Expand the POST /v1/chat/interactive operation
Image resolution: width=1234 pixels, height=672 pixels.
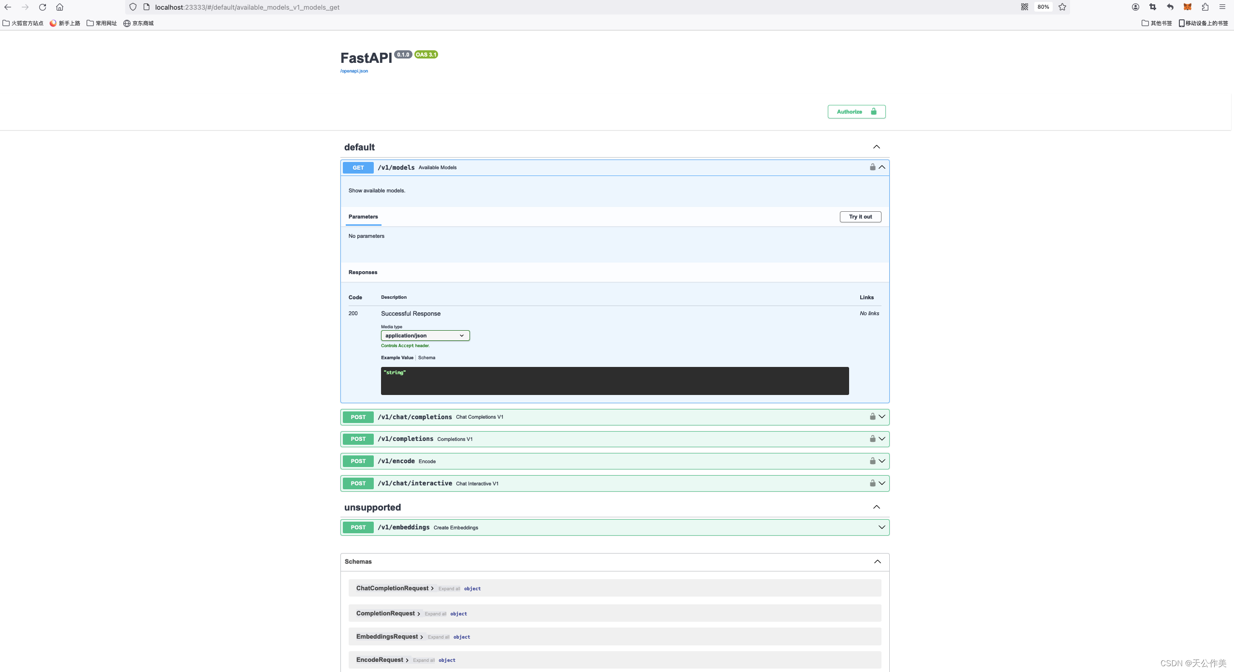(882, 483)
